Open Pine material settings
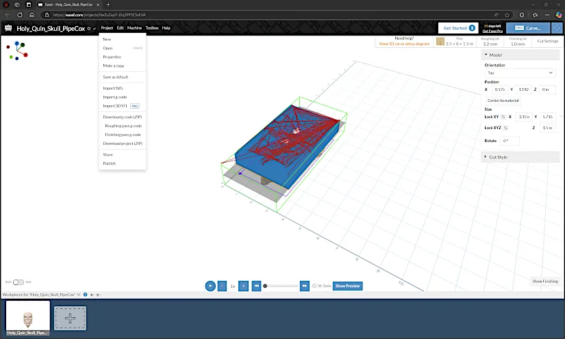Screen dimensions: 565x339 455,42
